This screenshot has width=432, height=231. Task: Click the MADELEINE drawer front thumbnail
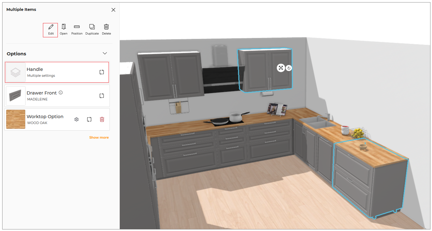(x=16, y=96)
